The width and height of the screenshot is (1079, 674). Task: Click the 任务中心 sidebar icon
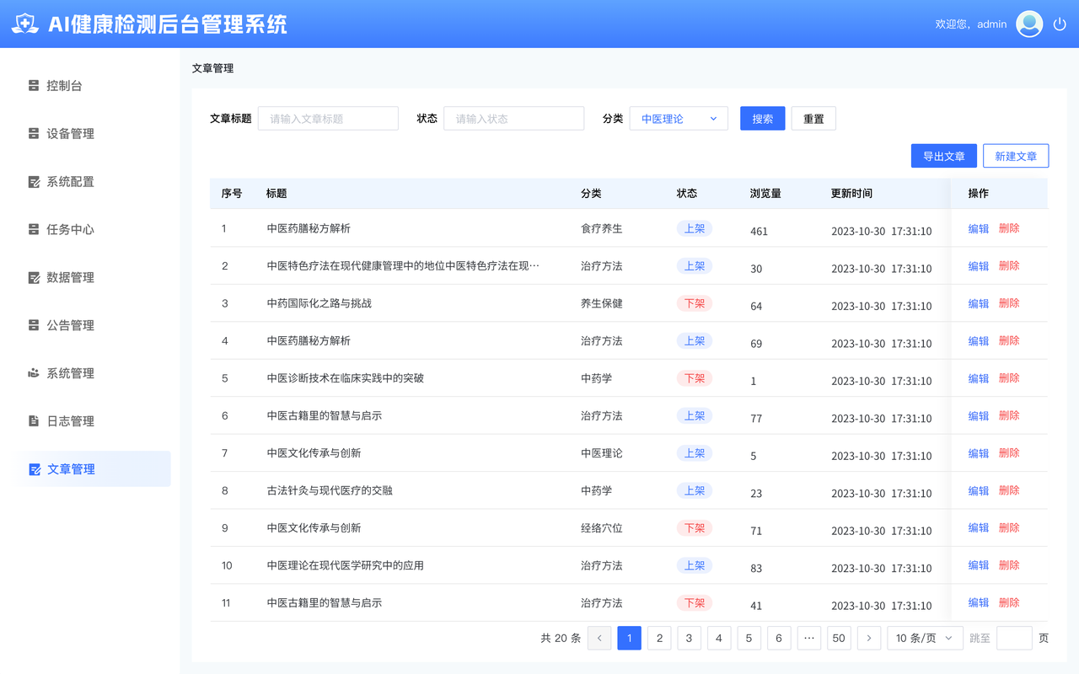point(35,229)
